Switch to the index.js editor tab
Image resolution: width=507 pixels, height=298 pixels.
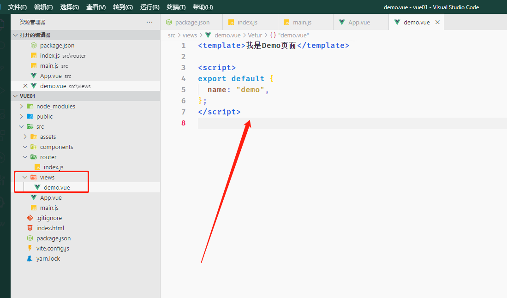tap(250, 22)
